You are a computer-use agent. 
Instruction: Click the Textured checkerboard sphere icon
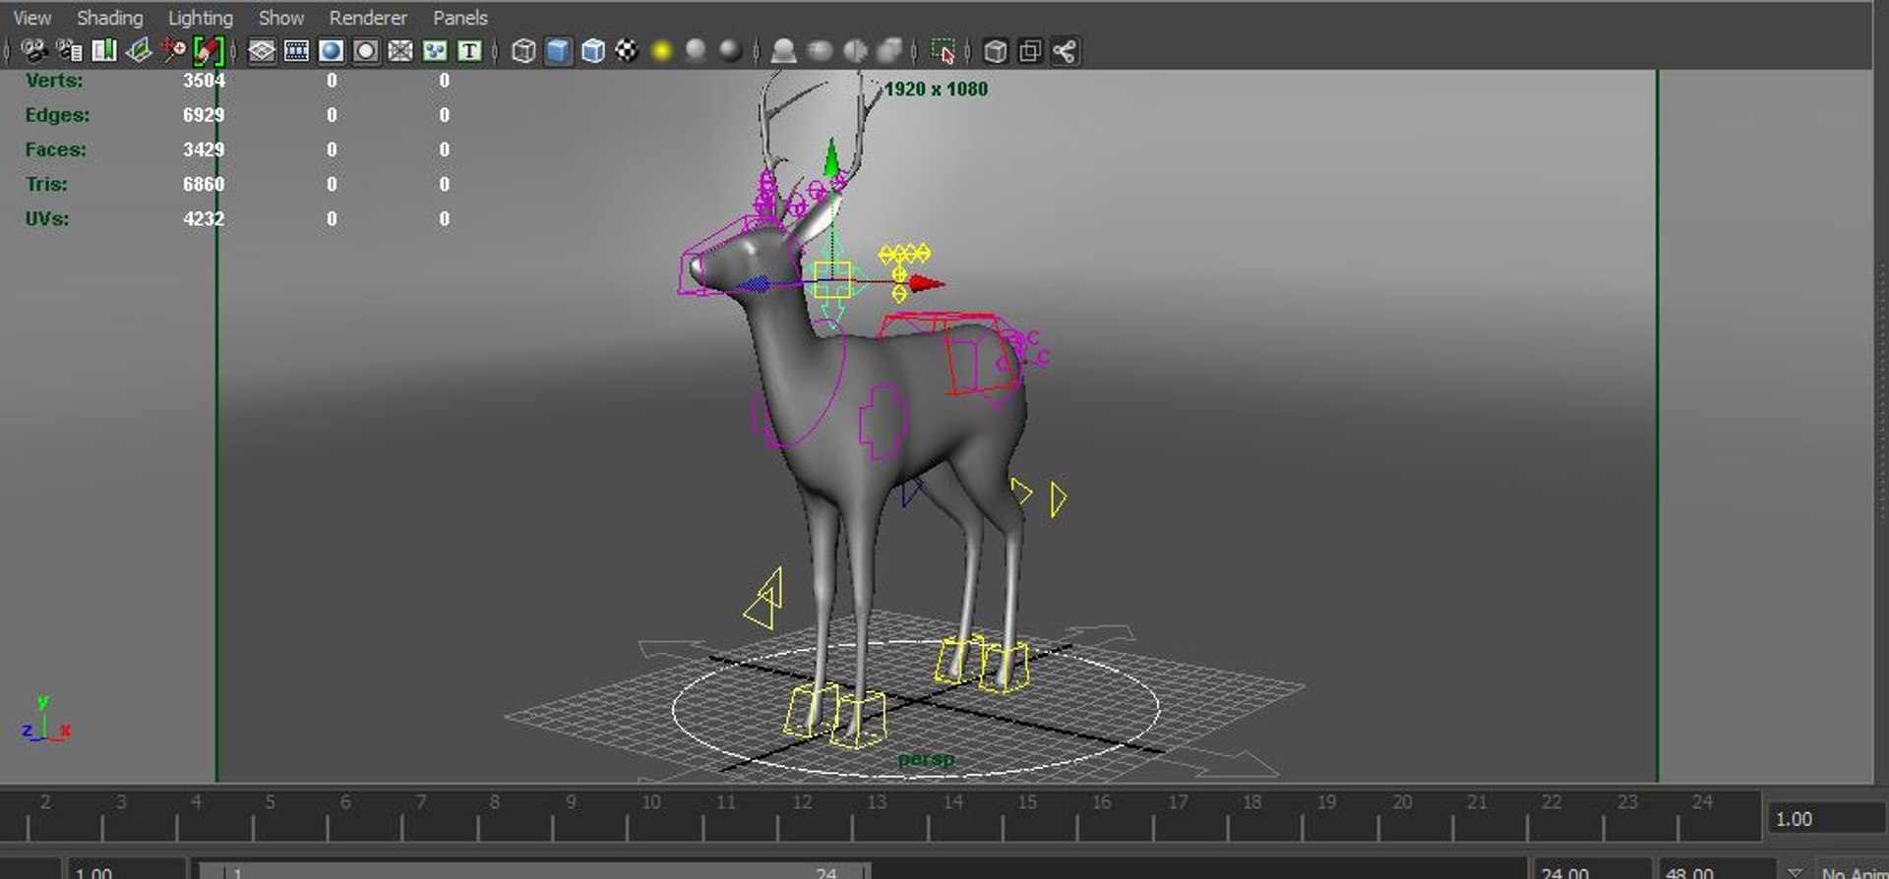627,51
